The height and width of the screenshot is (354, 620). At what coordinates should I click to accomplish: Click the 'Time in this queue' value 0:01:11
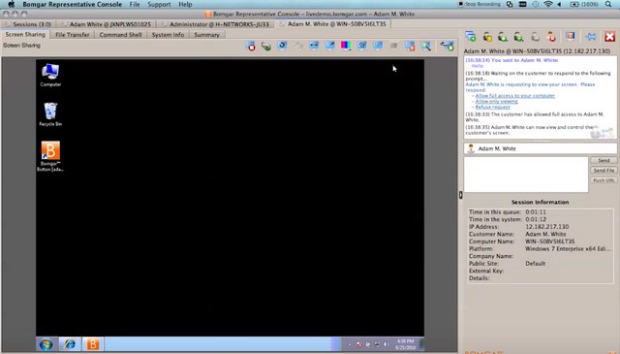[536, 212]
